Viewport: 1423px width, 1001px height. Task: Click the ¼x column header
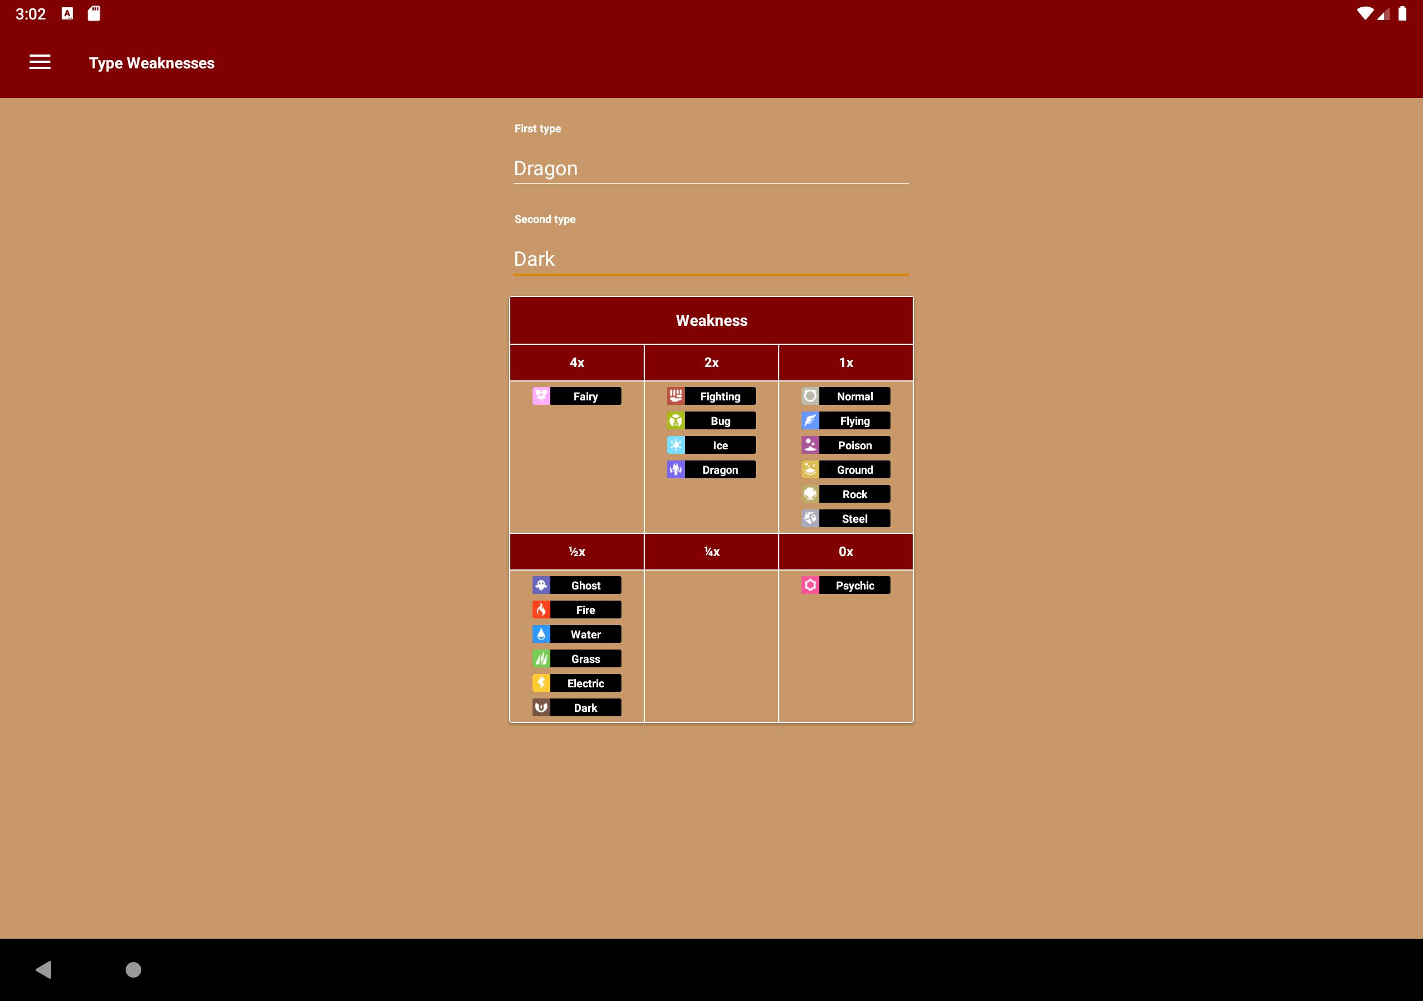(x=711, y=552)
